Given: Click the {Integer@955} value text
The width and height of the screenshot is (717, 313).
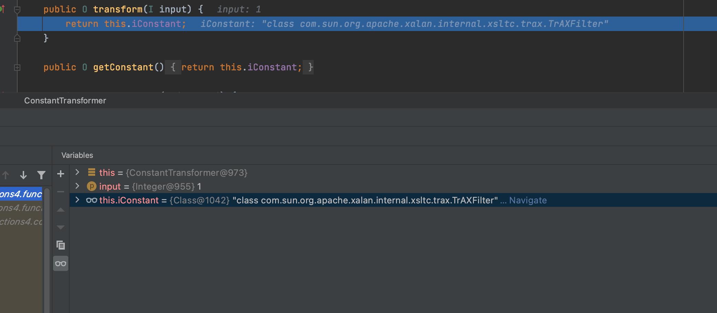Looking at the screenshot, I should [x=163, y=186].
